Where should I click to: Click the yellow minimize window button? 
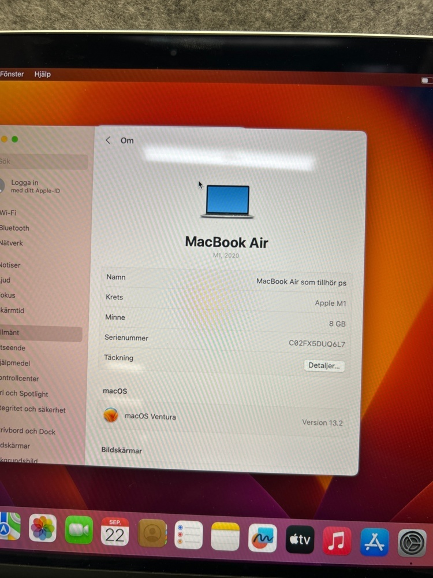point(4,139)
